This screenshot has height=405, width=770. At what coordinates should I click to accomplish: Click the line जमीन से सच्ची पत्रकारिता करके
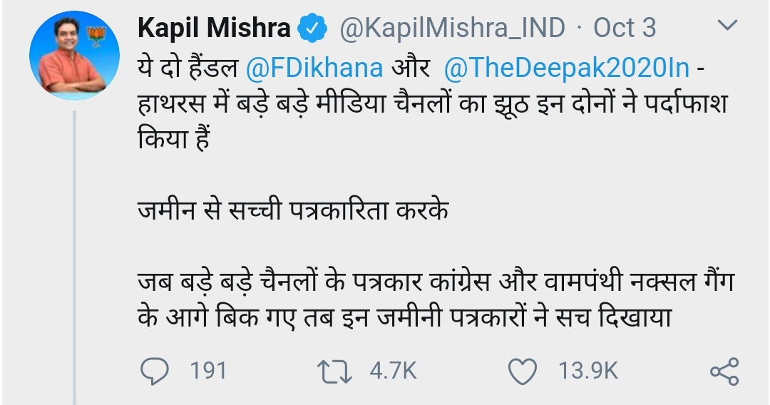tap(292, 212)
